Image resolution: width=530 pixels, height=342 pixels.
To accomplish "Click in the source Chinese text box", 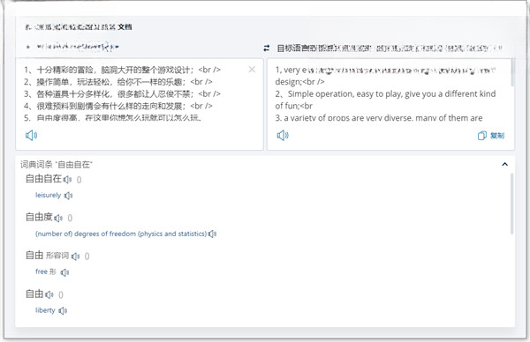I will [x=140, y=105].
